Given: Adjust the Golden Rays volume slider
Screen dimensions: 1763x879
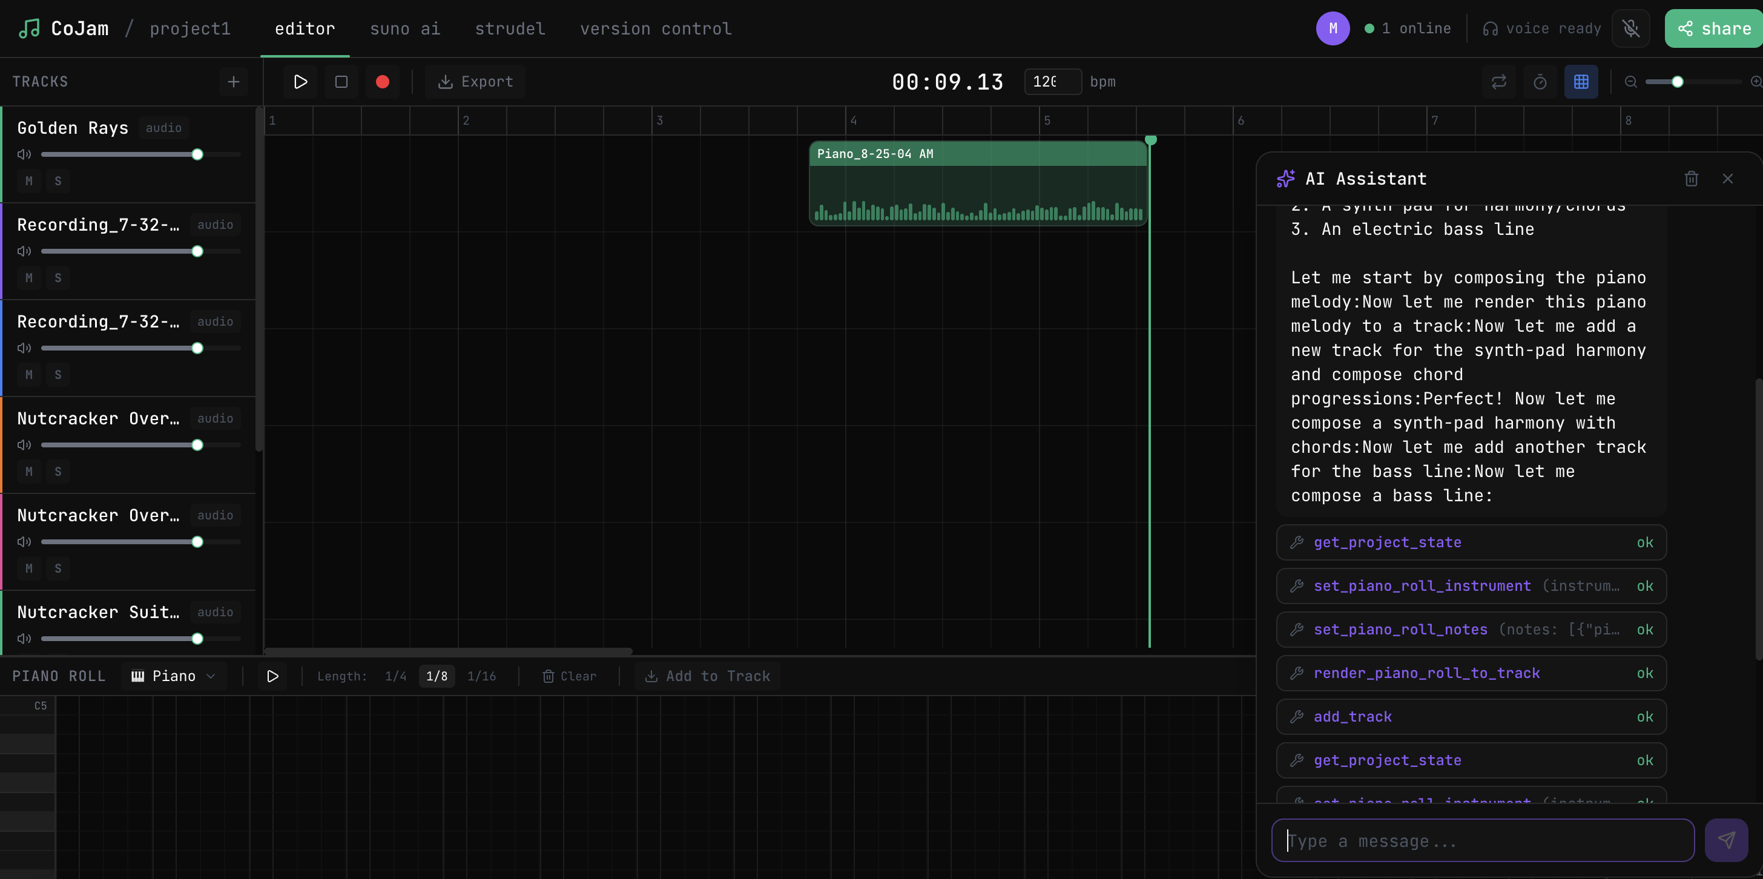Looking at the screenshot, I should [197, 155].
